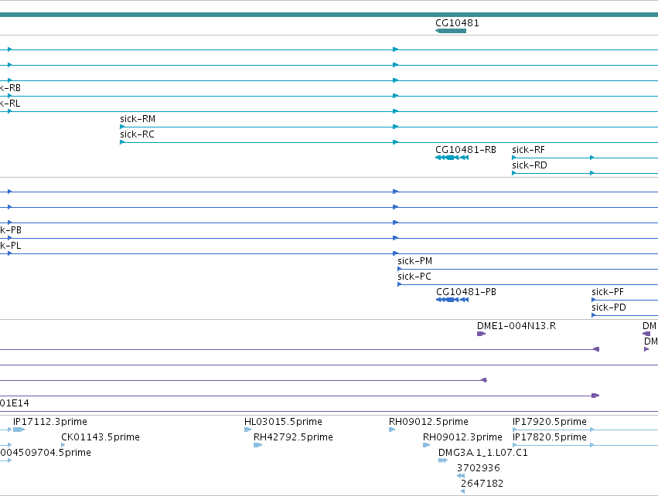Image resolution: width=658 pixels, height=496 pixels.
Task: Select the CG10481 gene label
Action: coord(457,23)
